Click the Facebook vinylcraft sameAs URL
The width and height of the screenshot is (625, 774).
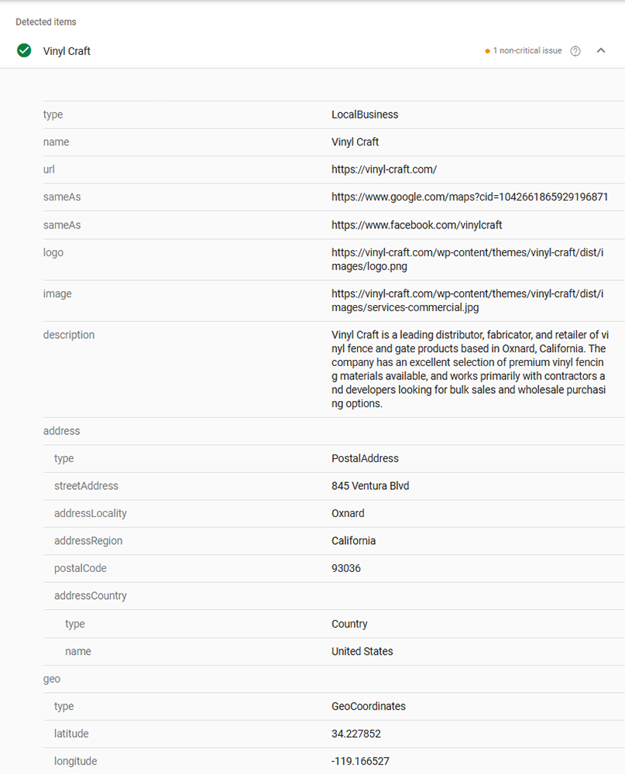coord(417,225)
